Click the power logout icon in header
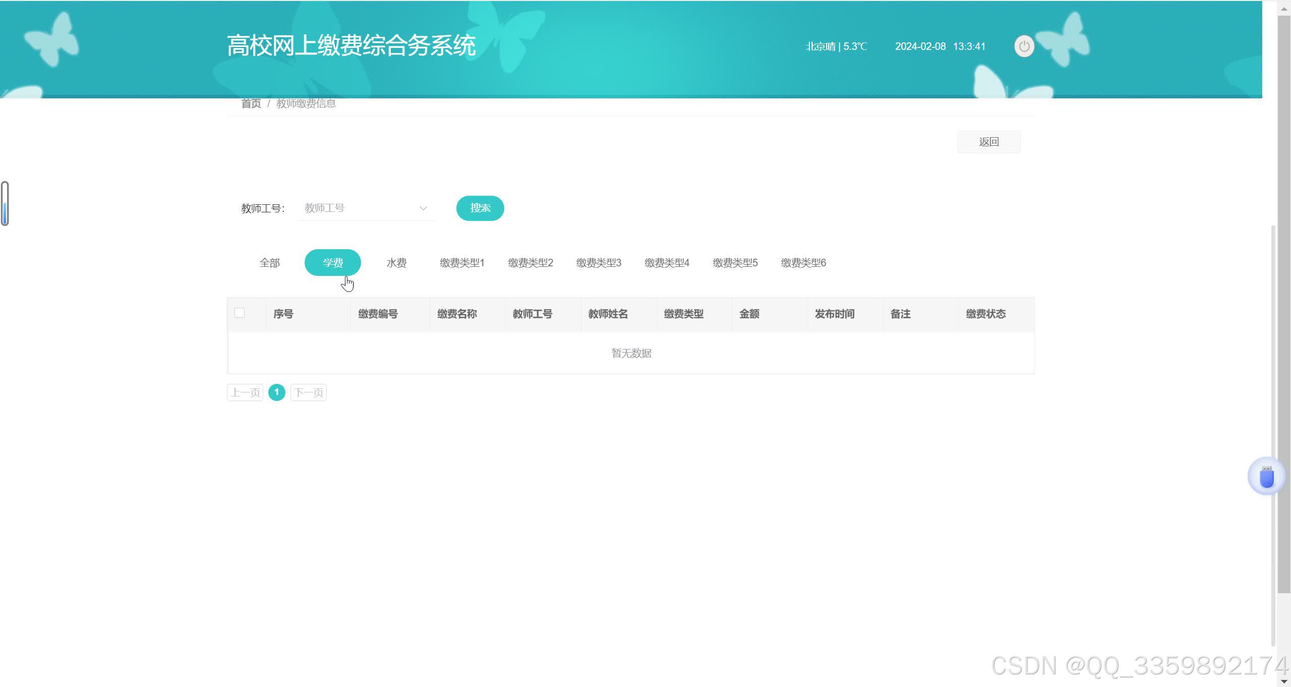The height and width of the screenshot is (687, 1291). (x=1024, y=46)
